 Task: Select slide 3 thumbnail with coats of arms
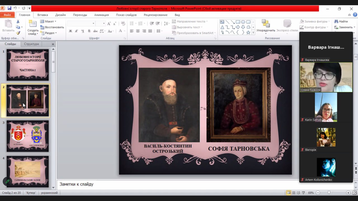coord(28,136)
